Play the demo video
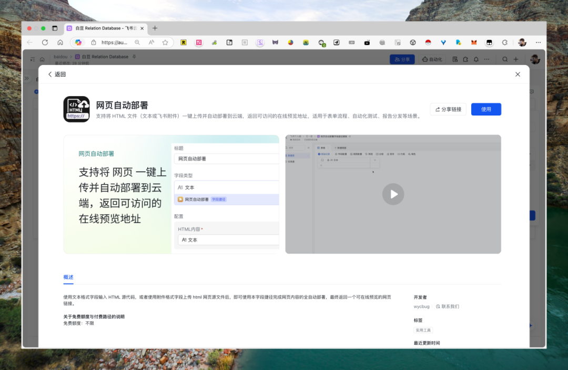The image size is (568, 370). click(x=393, y=194)
